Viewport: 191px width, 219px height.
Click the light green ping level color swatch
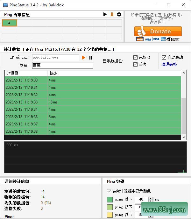(x=110, y=207)
